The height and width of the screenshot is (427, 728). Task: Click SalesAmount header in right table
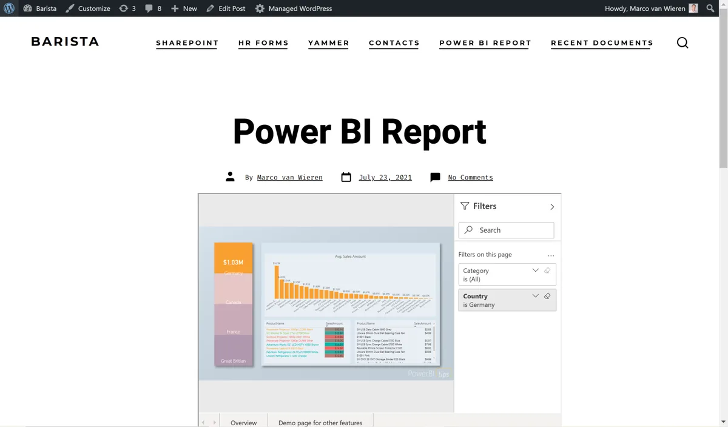pyautogui.click(x=422, y=324)
